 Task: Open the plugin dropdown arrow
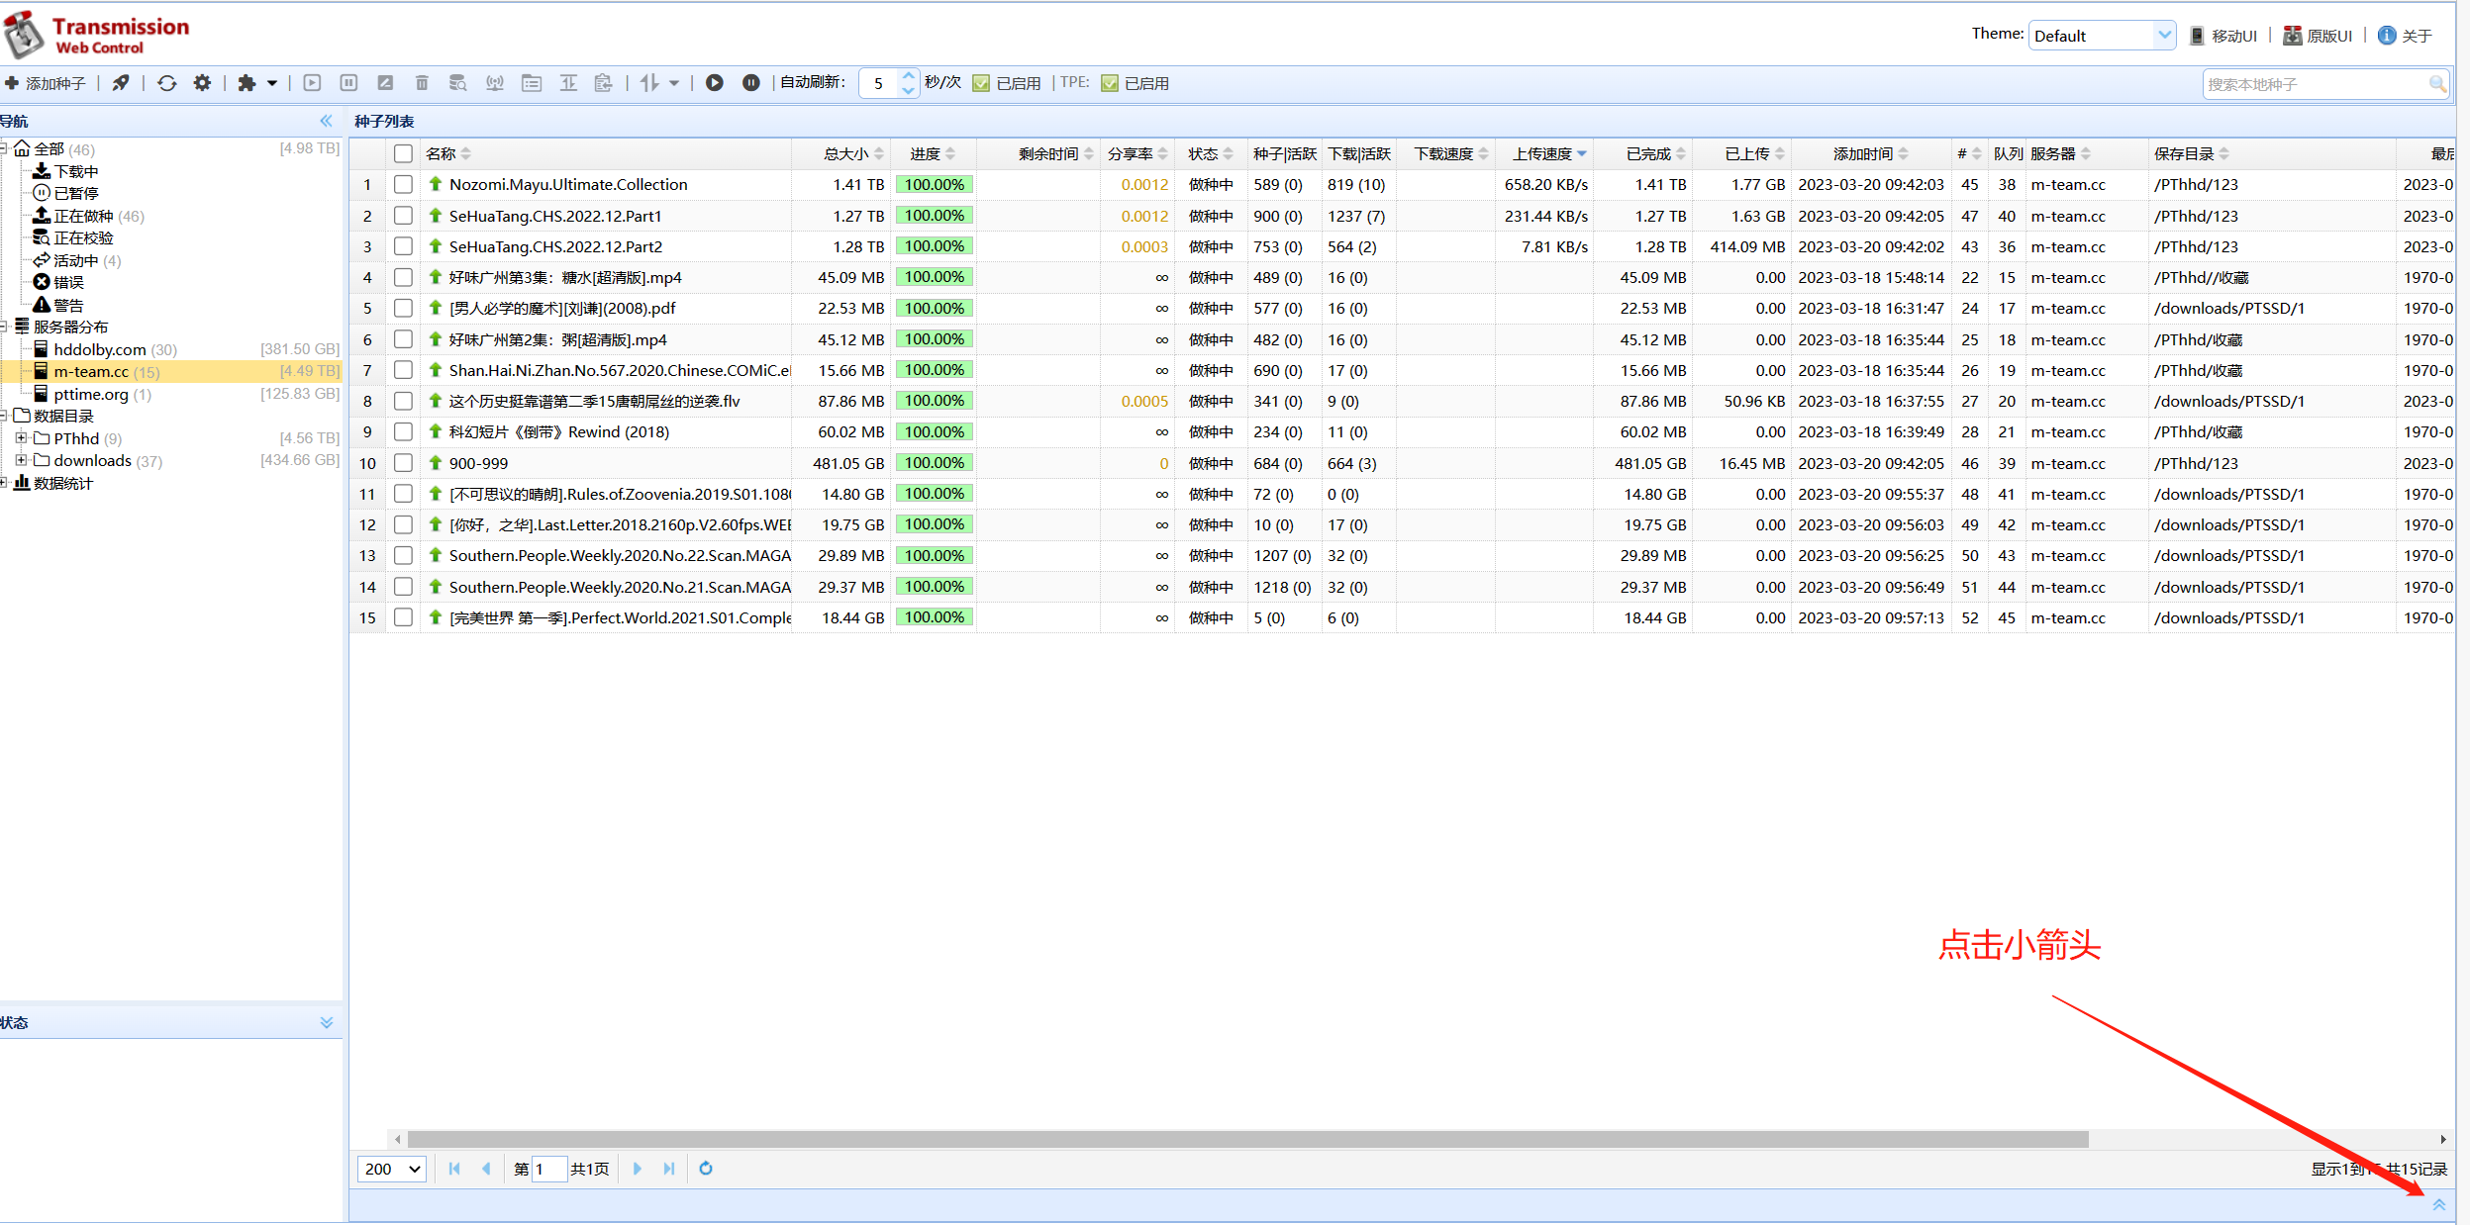(x=272, y=83)
